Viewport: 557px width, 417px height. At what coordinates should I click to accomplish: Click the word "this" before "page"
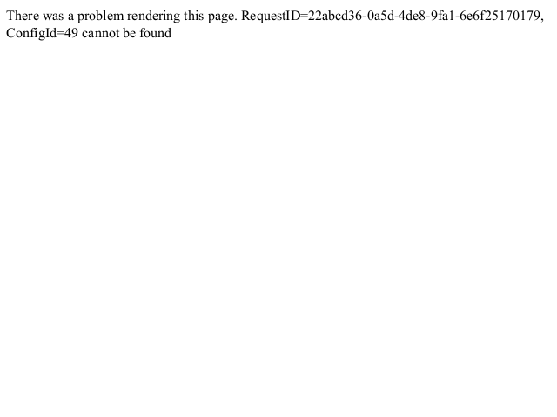[x=194, y=16]
